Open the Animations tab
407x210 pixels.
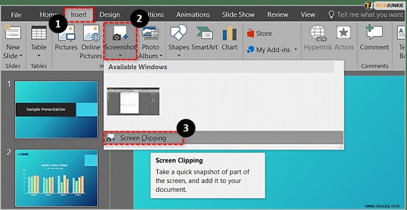click(x=193, y=15)
